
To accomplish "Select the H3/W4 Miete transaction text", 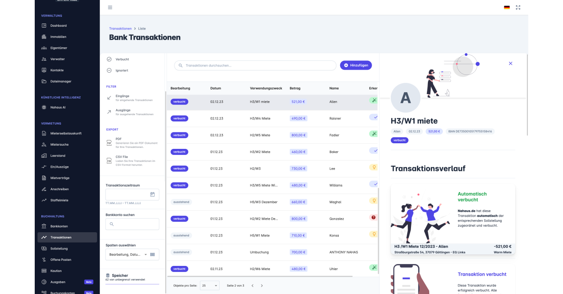I will [260, 118].
